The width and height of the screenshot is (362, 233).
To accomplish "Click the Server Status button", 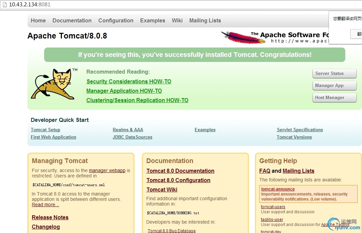I will pyautogui.click(x=334, y=73).
